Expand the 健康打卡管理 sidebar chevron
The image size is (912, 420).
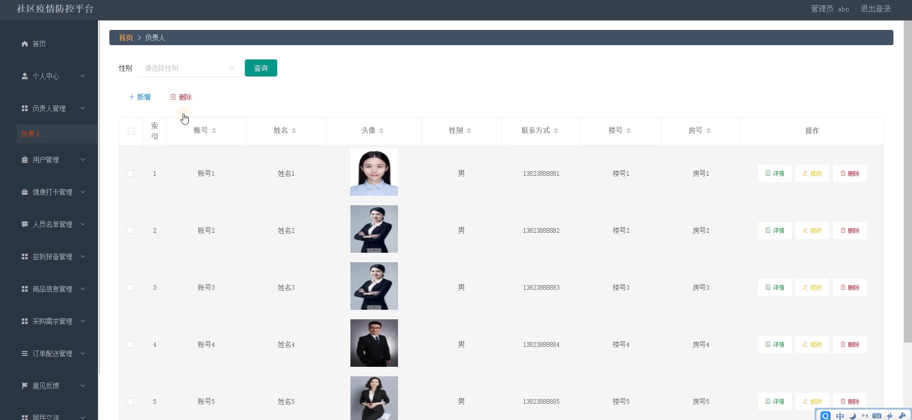click(x=83, y=192)
